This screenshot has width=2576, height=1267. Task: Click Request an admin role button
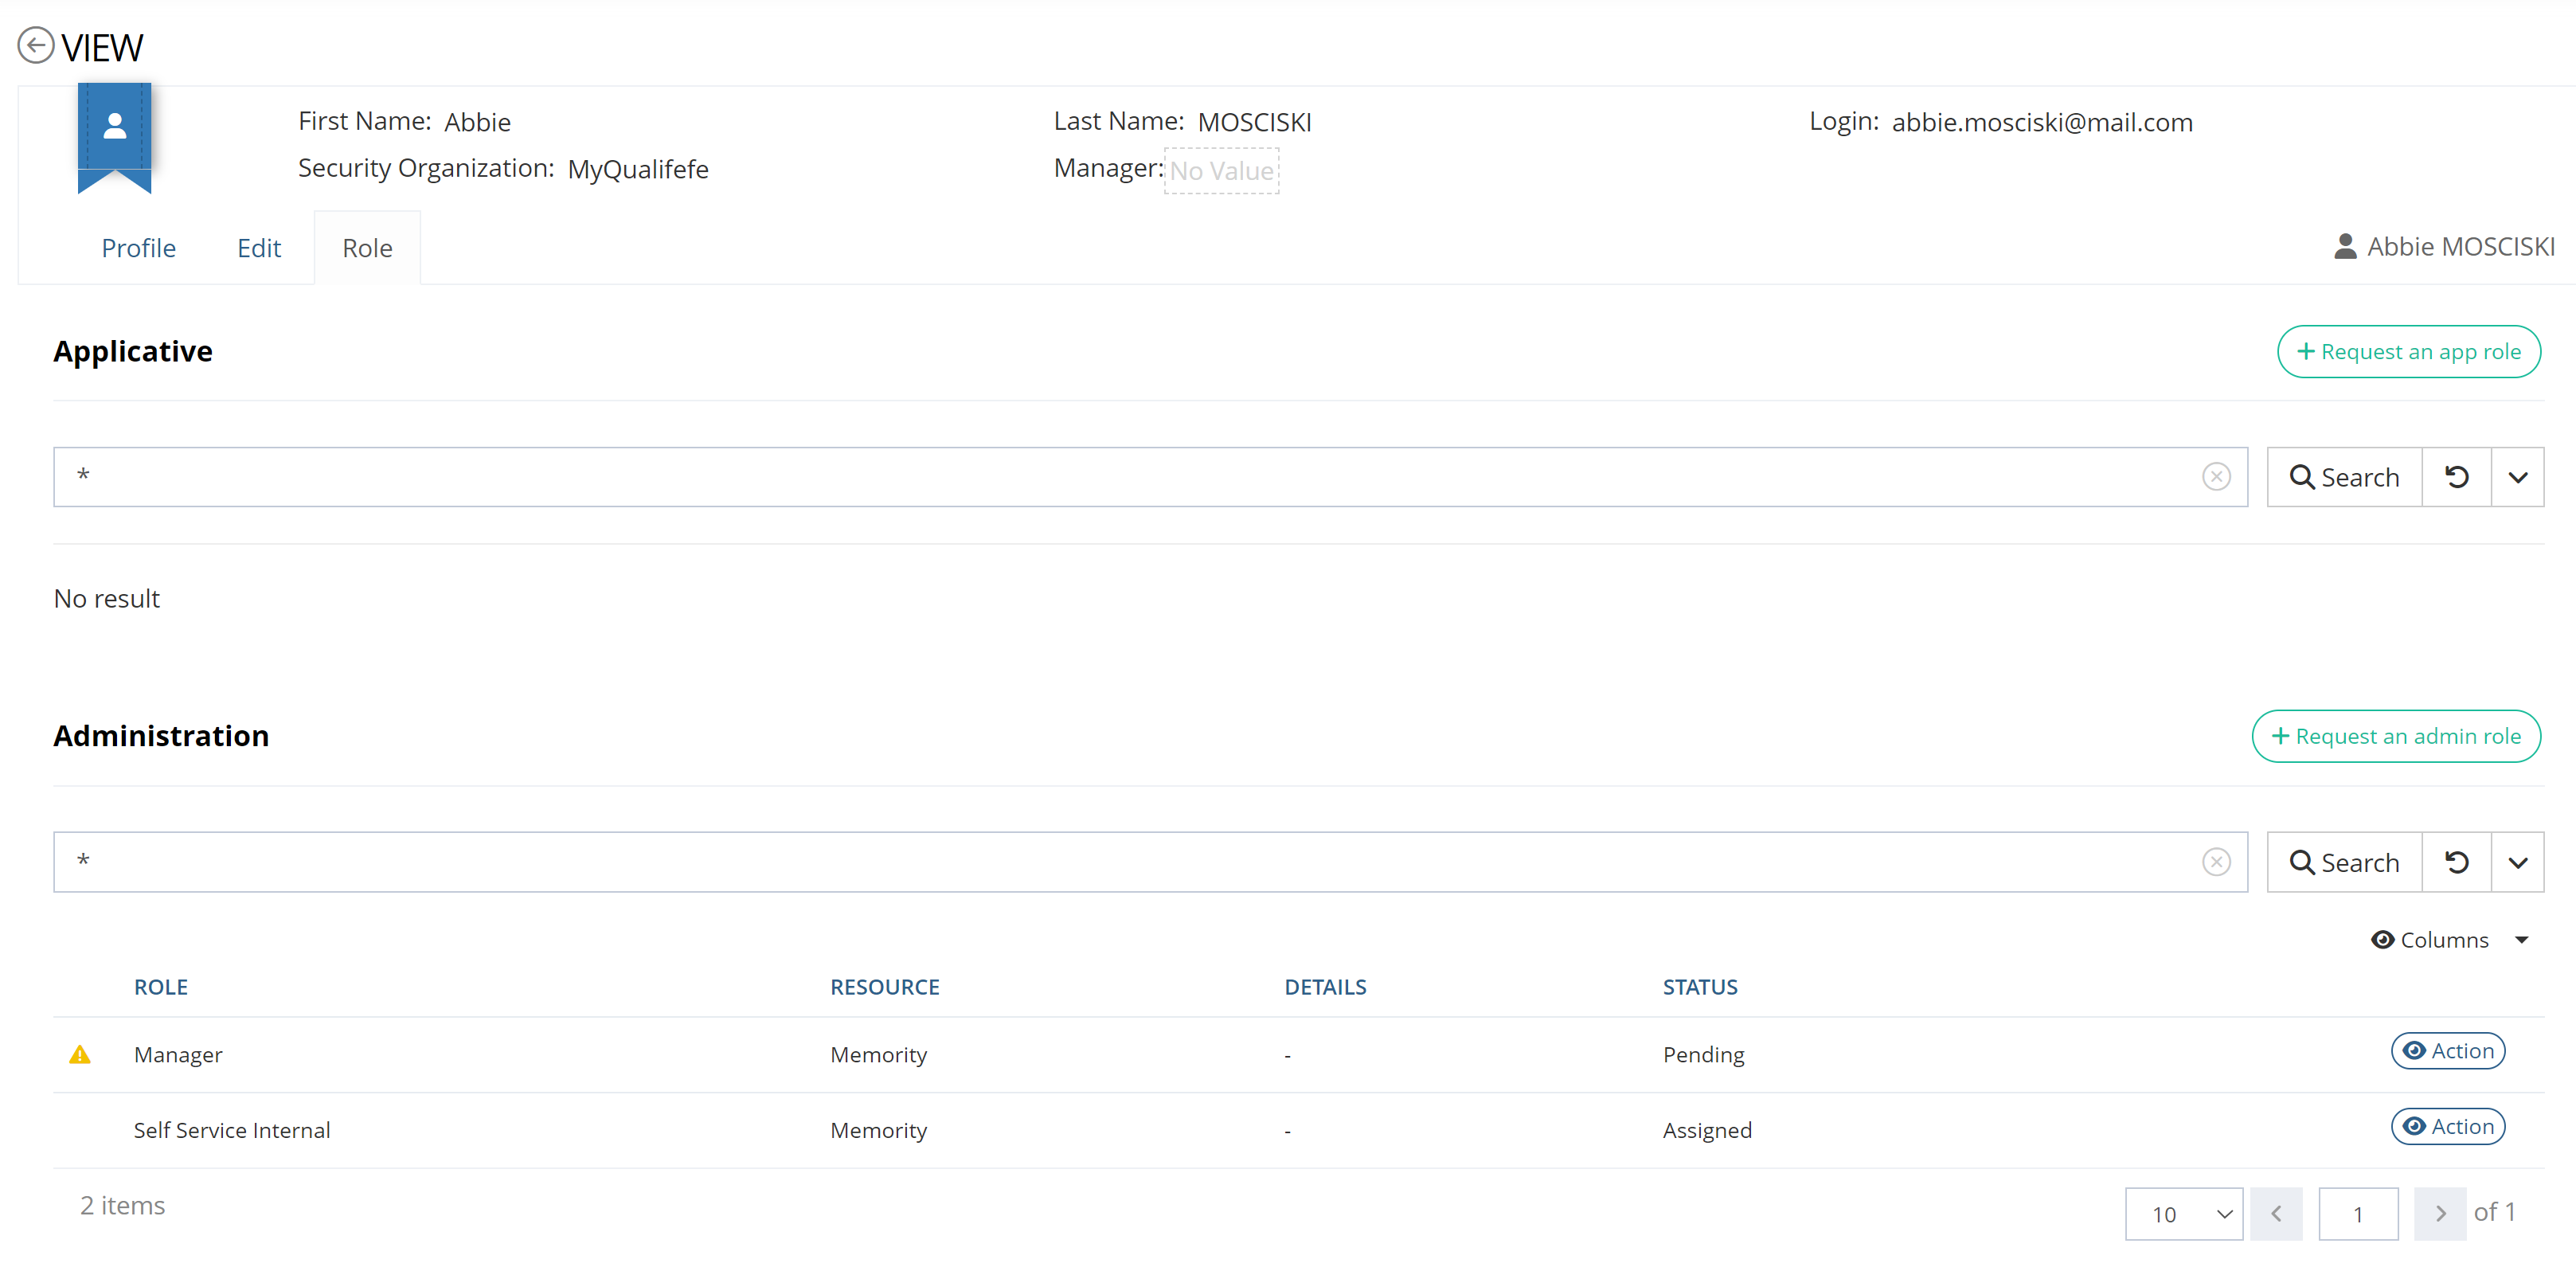point(2395,736)
